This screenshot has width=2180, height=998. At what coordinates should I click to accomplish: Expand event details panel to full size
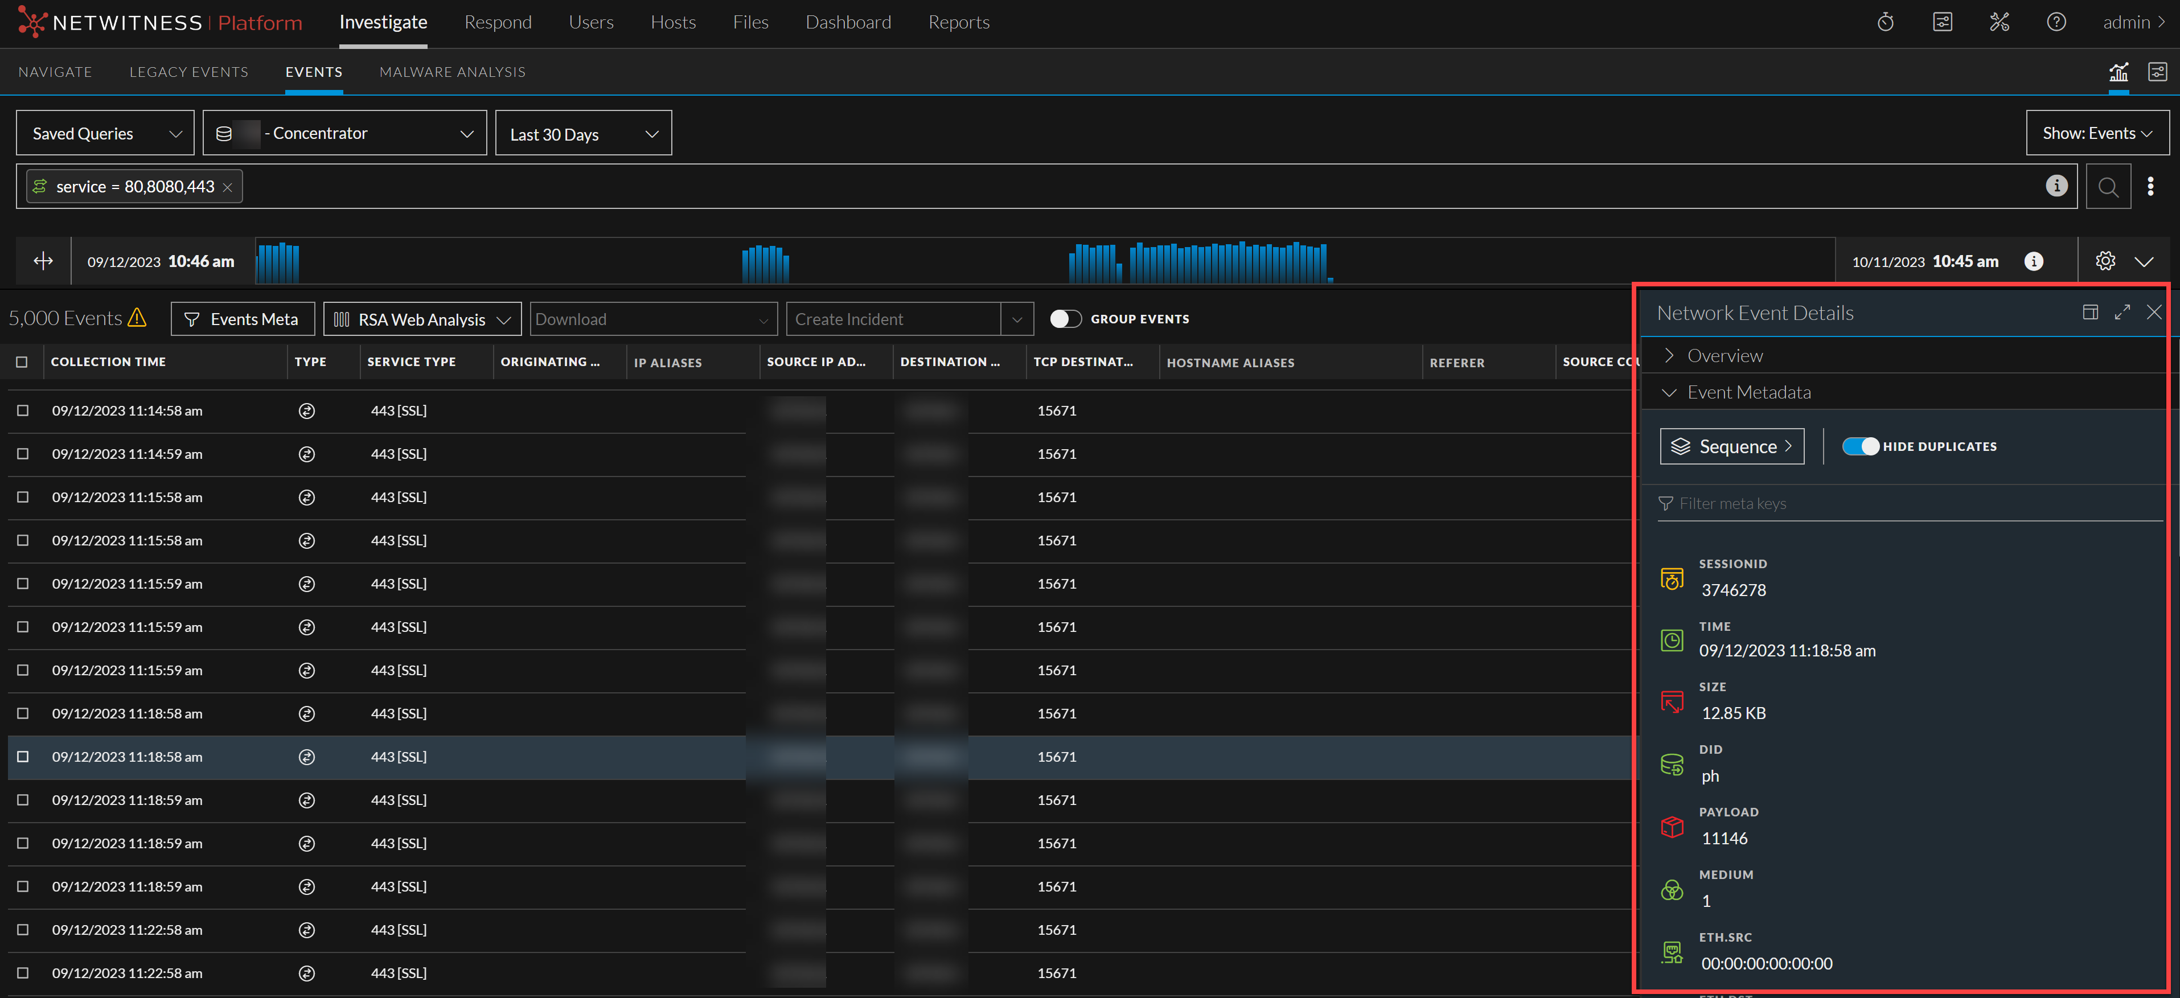tap(2121, 313)
